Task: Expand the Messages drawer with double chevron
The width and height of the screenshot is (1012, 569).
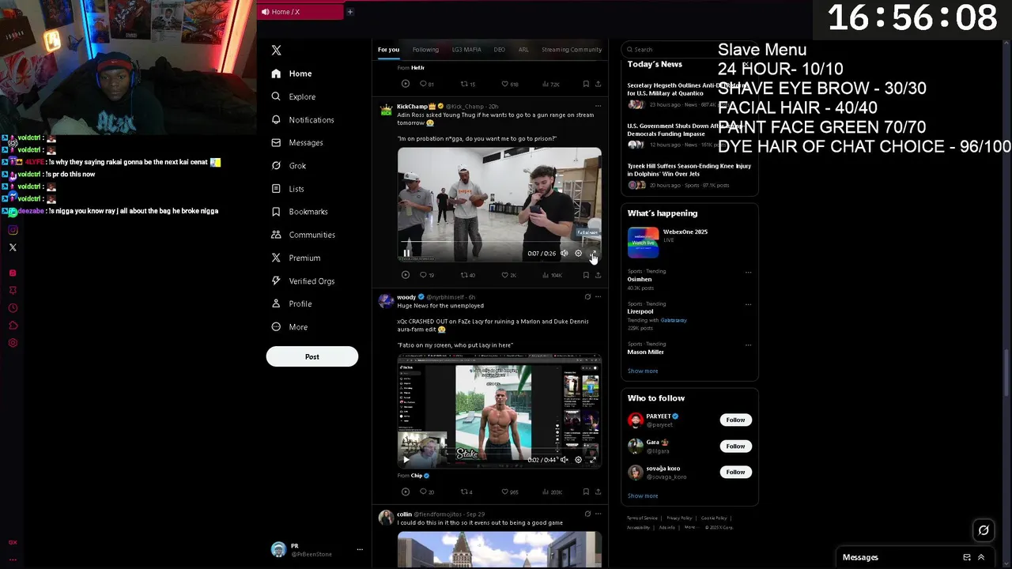Action: tap(981, 557)
